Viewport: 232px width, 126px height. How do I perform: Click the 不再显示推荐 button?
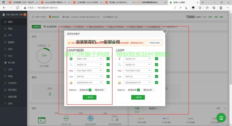point(154,43)
